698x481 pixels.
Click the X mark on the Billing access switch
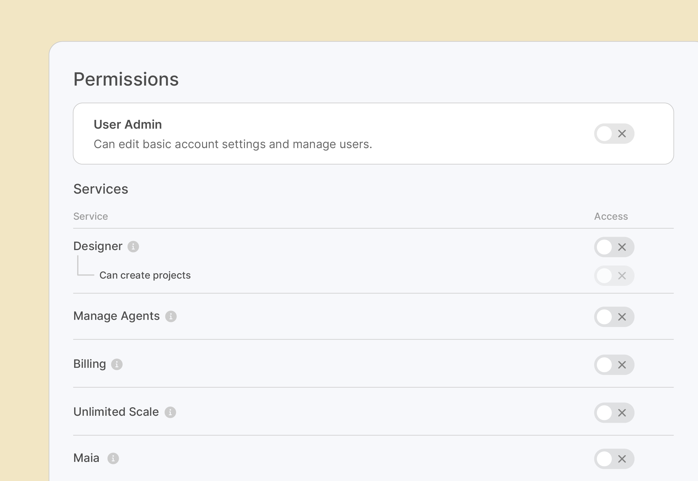[622, 365]
